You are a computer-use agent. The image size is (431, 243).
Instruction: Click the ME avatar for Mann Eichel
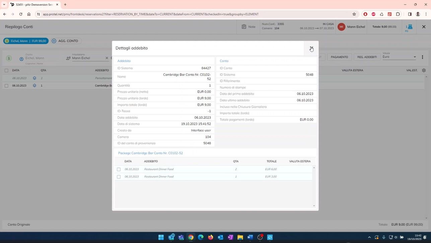(342, 27)
